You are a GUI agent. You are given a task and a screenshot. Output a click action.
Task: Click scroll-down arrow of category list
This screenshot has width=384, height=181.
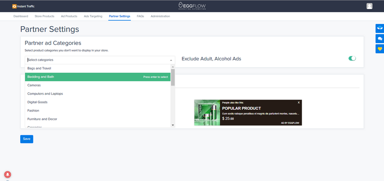(x=172, y=125)
